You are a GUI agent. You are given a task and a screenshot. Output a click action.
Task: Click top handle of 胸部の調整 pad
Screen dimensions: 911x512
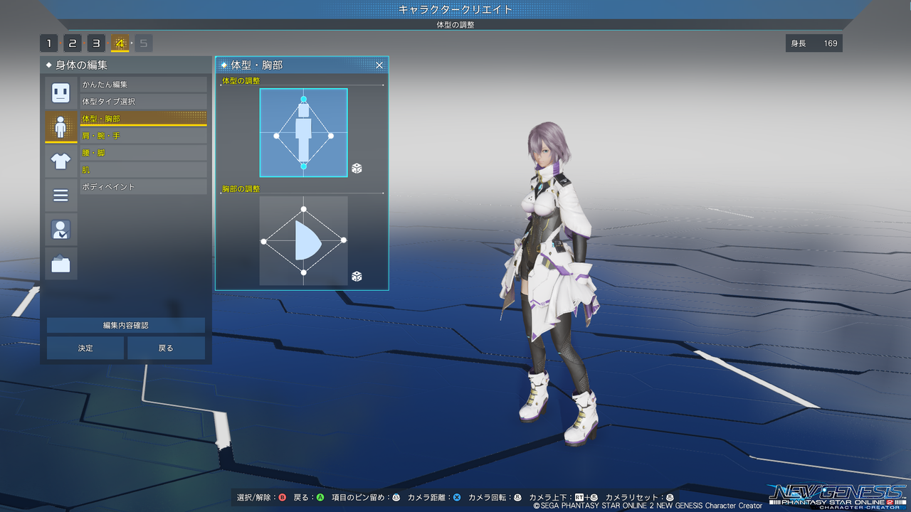[304, 209]
